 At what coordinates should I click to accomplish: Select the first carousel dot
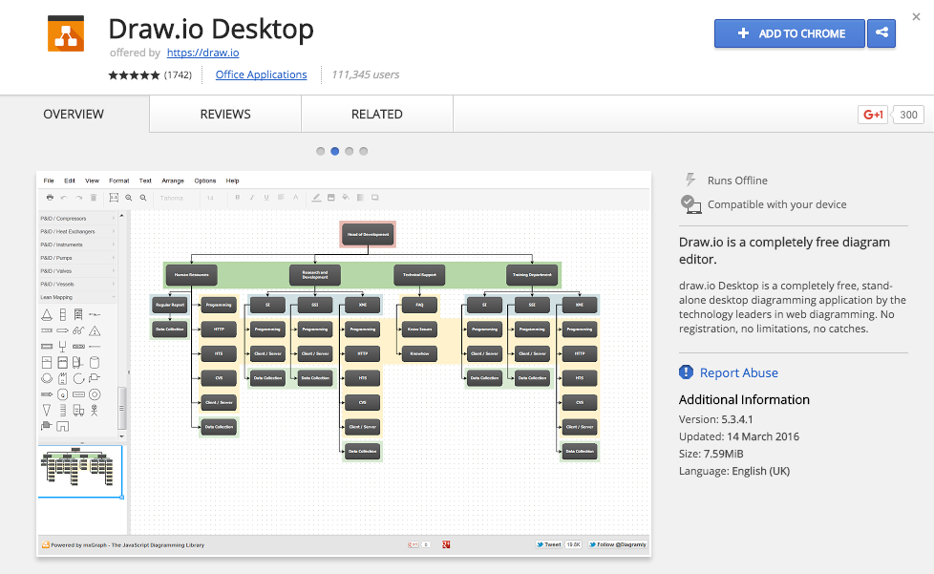pyautogui.click(x=320, y=151)
